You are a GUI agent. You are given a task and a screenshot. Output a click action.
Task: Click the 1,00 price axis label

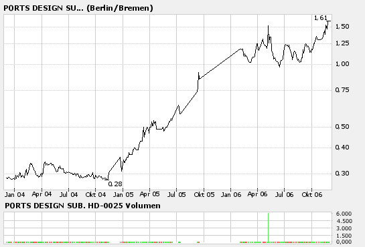[342, 64]
